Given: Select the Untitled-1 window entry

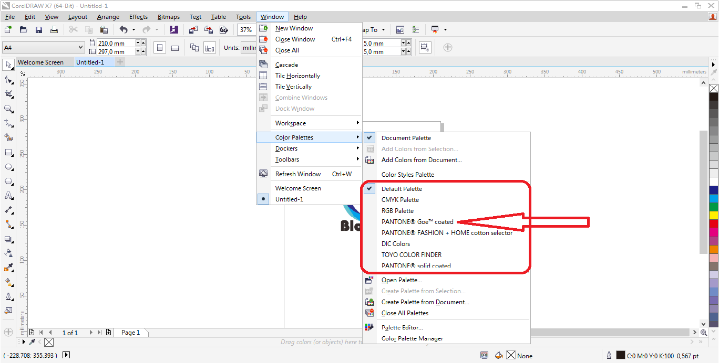Looking at the screenshot, I should pyautogui.click(x=309, y=199).
